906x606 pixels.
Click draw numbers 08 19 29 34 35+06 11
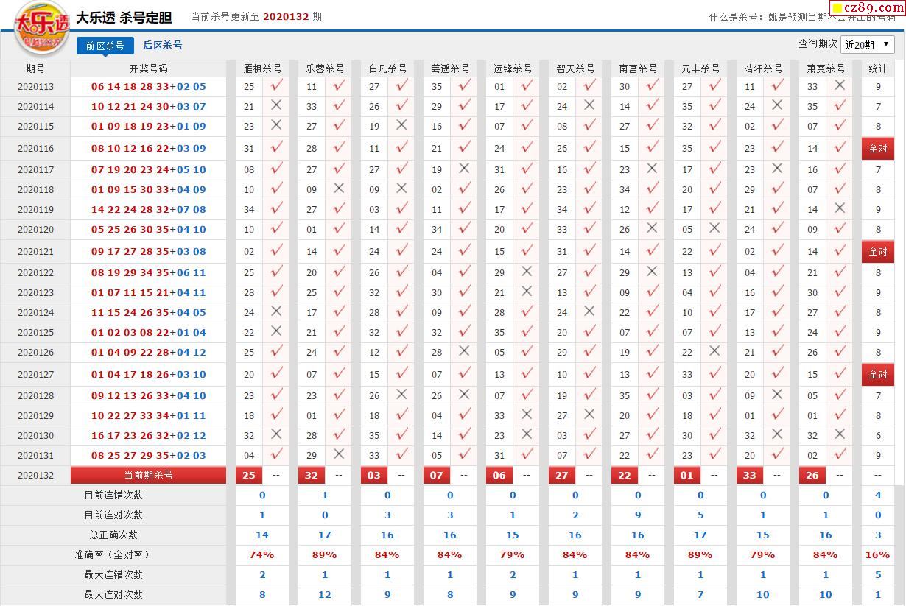click(x=149, y=273)
